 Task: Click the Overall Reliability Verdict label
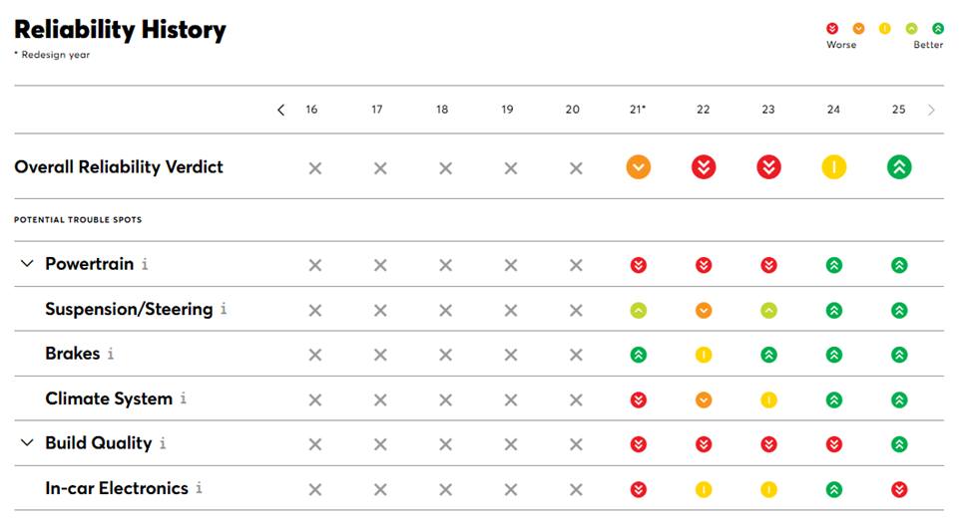click(x=119, y=167)
